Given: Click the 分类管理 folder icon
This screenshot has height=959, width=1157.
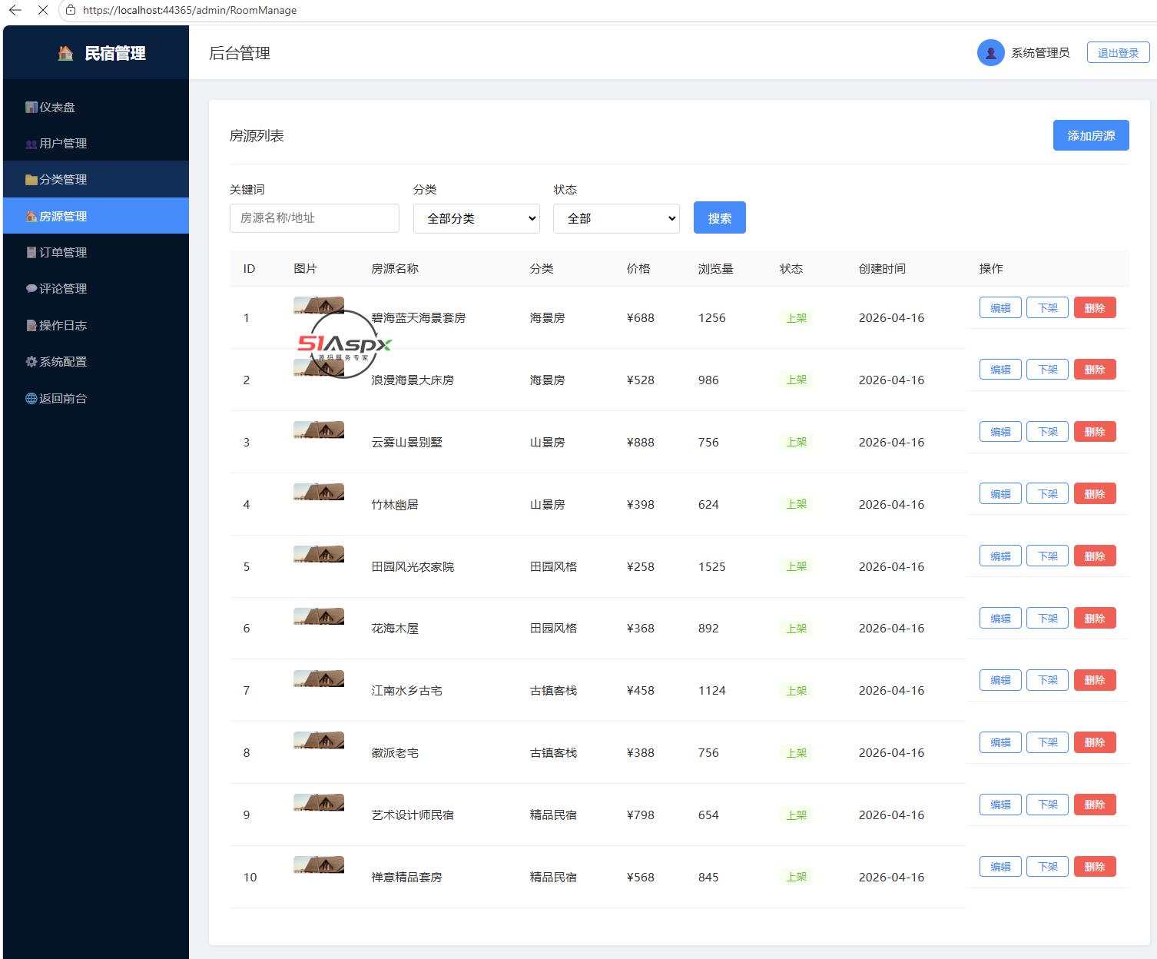Looking at the screenshot, I should pos(31,180).
